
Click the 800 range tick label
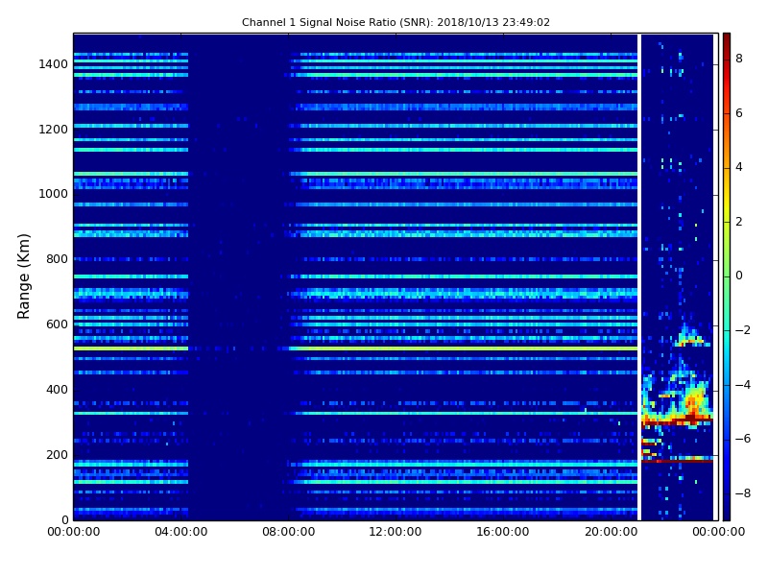coord(57,259)
